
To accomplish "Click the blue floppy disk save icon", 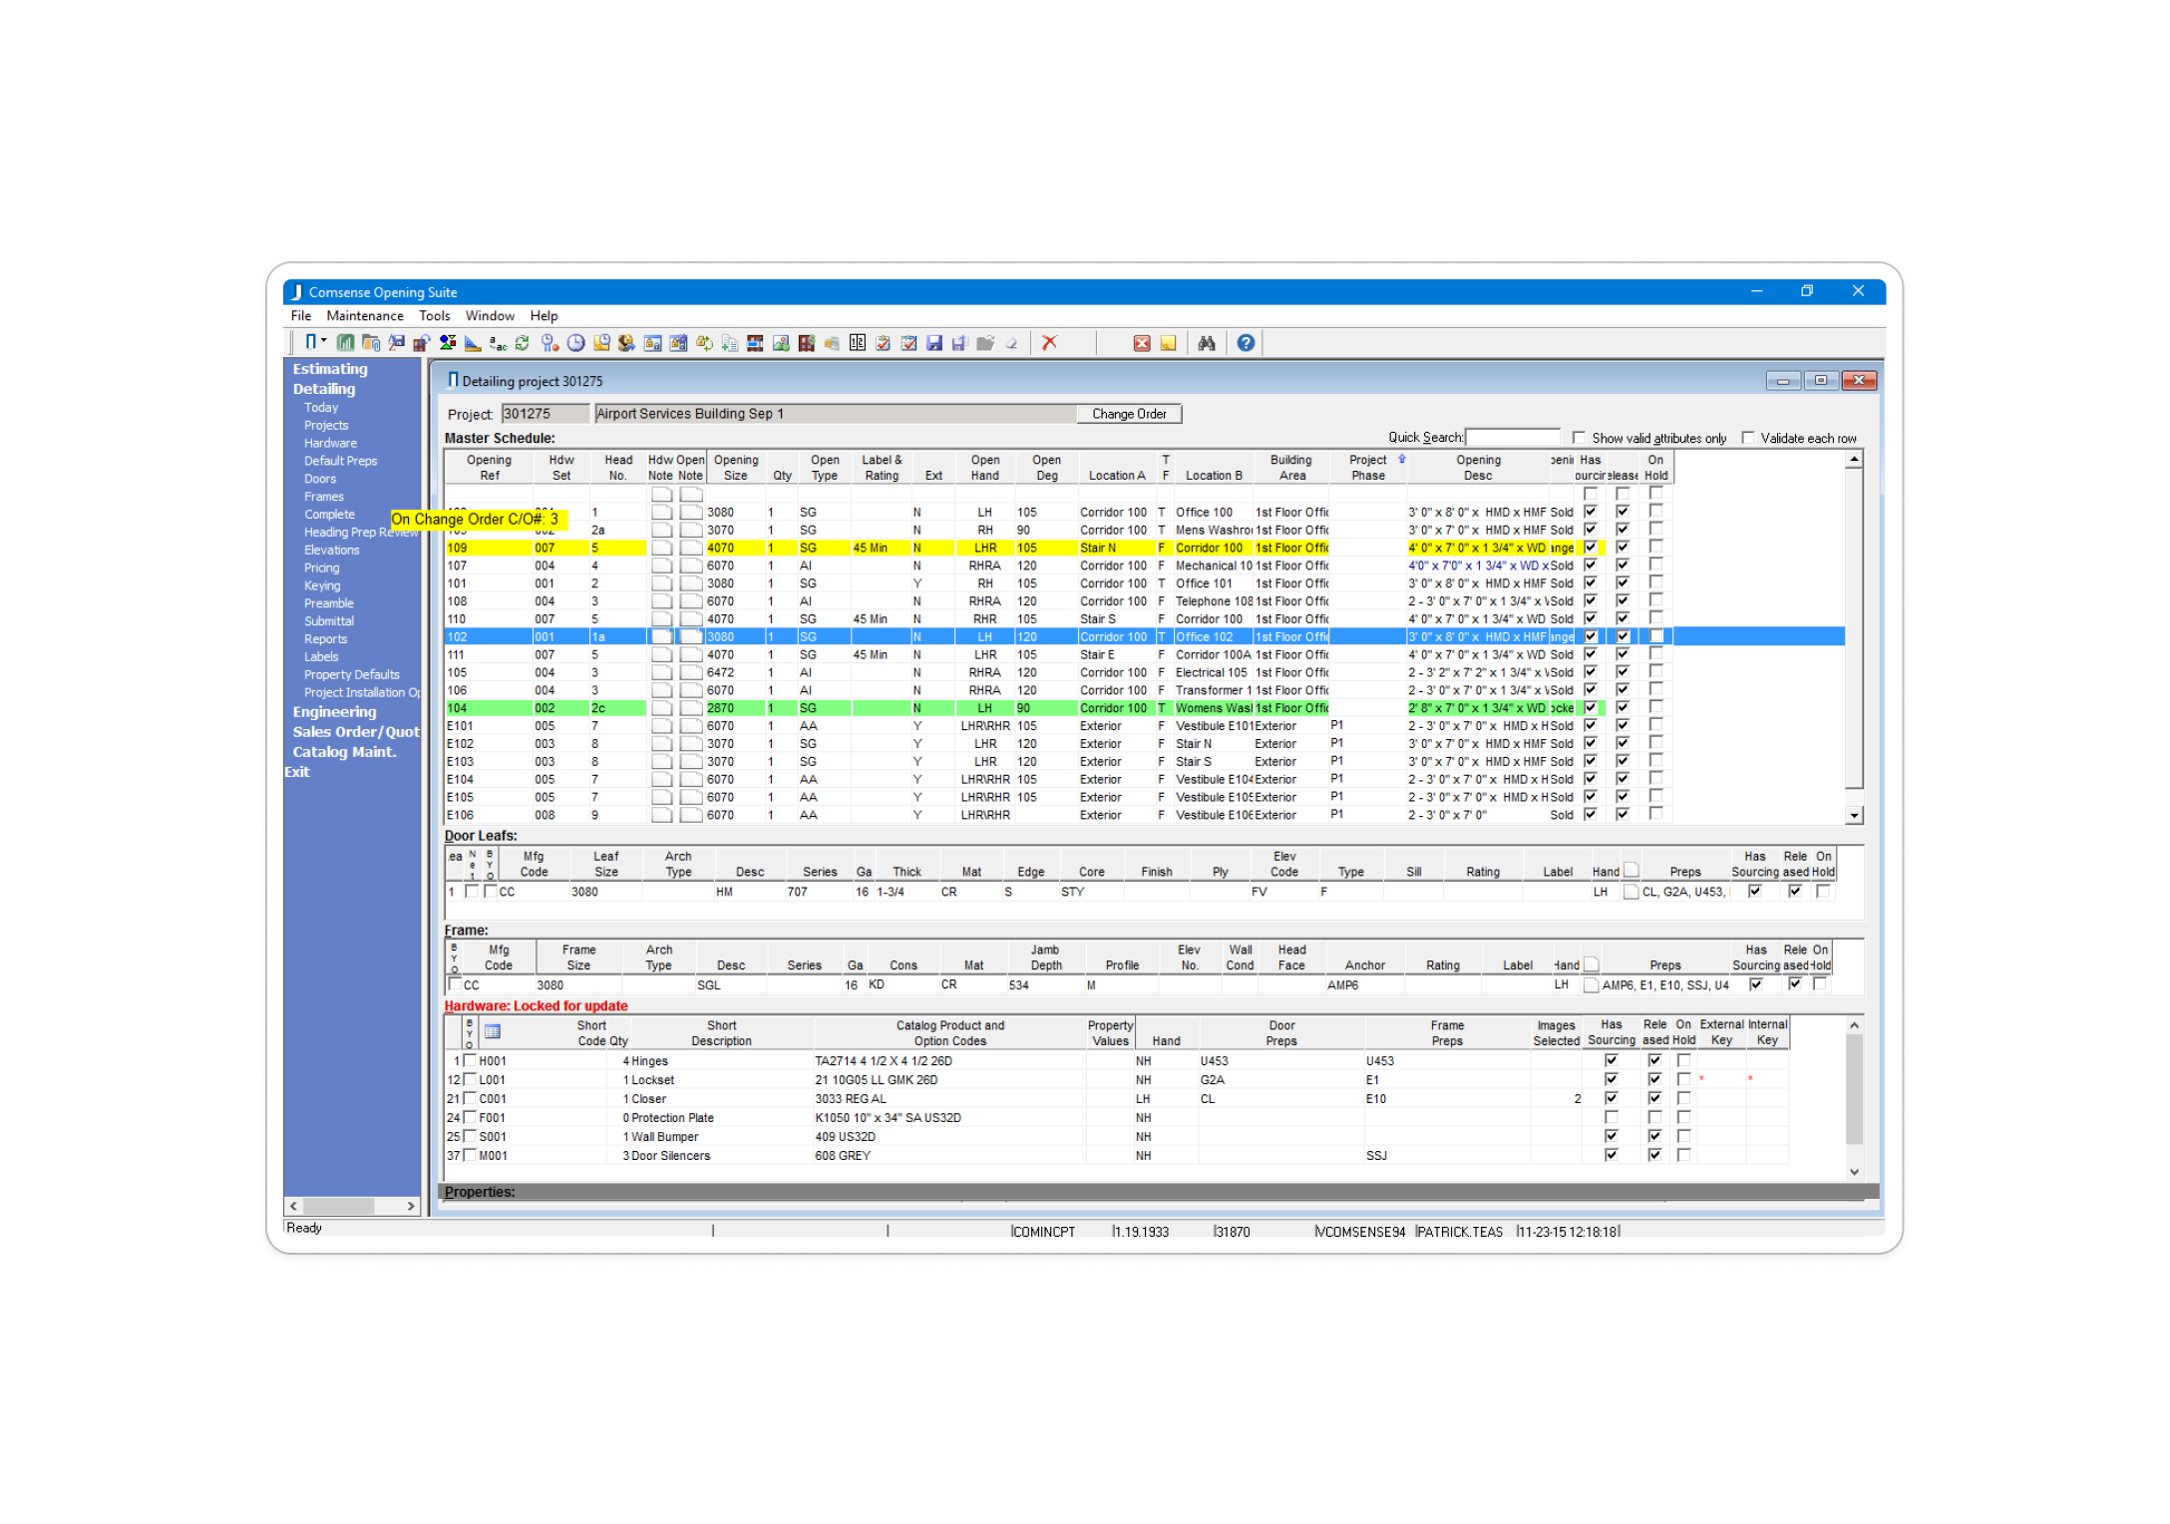I will (934, 343).
